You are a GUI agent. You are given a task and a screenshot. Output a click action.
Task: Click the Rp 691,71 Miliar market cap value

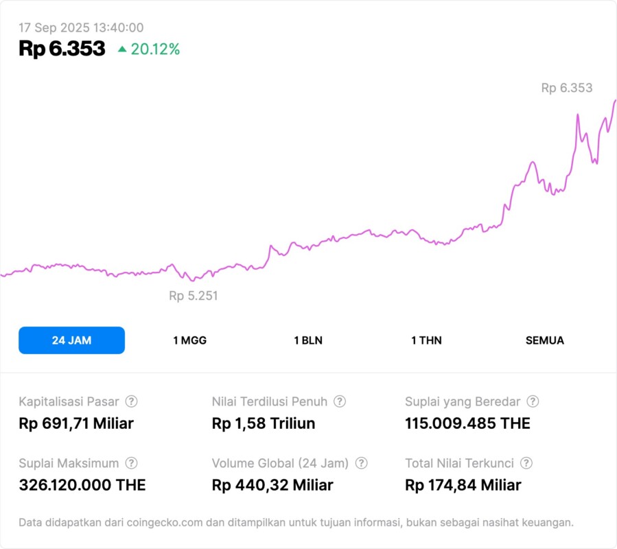(76, 423)
